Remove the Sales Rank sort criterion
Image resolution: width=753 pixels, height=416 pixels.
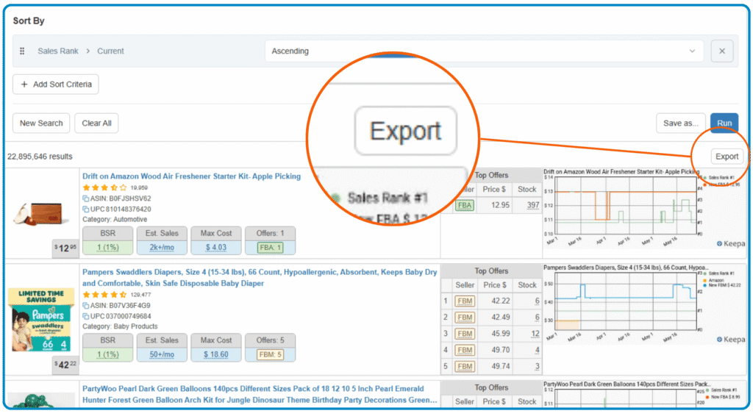coord(722,51)
